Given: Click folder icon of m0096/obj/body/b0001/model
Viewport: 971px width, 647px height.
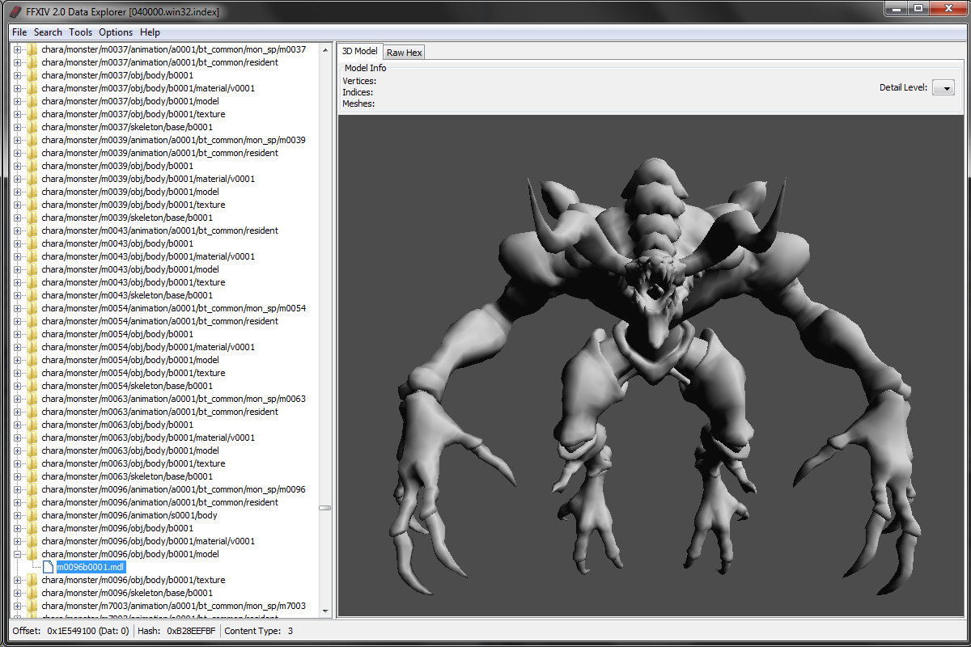Looking at the screenshot, I should (32, 554).
